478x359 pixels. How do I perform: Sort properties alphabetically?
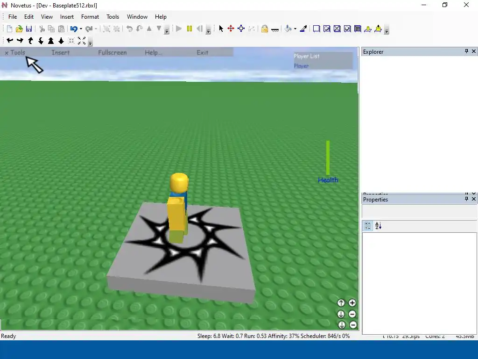[x=378, y=226]
